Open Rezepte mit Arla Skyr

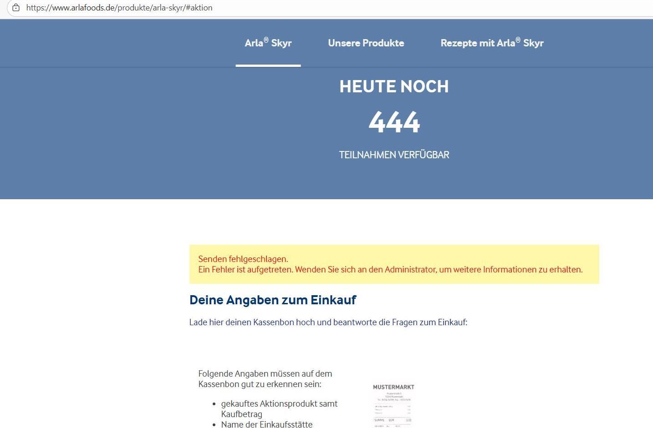492,43
